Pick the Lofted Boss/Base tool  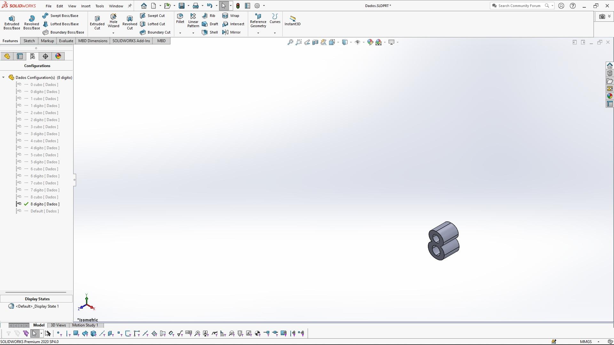coord(60,24)
